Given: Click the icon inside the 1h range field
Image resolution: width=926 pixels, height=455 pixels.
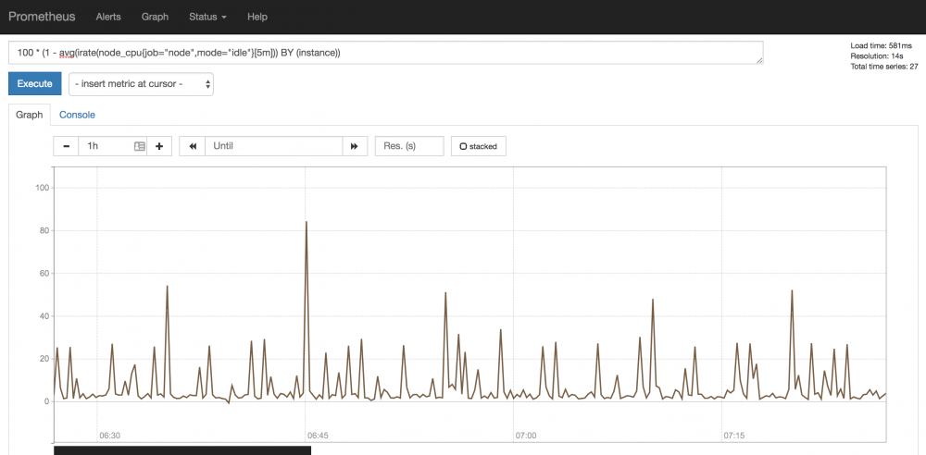Looking at the screenshot, I should click(x=140, y=146).
